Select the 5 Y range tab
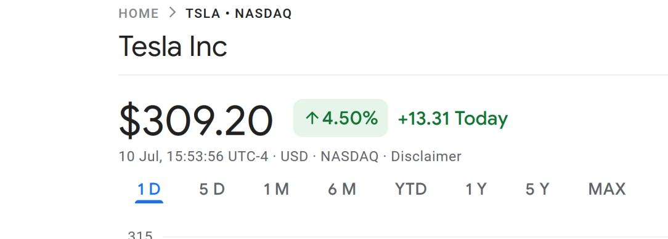Viewport: 668px width, 239px height. 537,189
